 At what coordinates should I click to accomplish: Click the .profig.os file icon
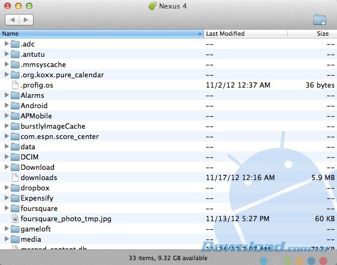(x=15, y=85)
